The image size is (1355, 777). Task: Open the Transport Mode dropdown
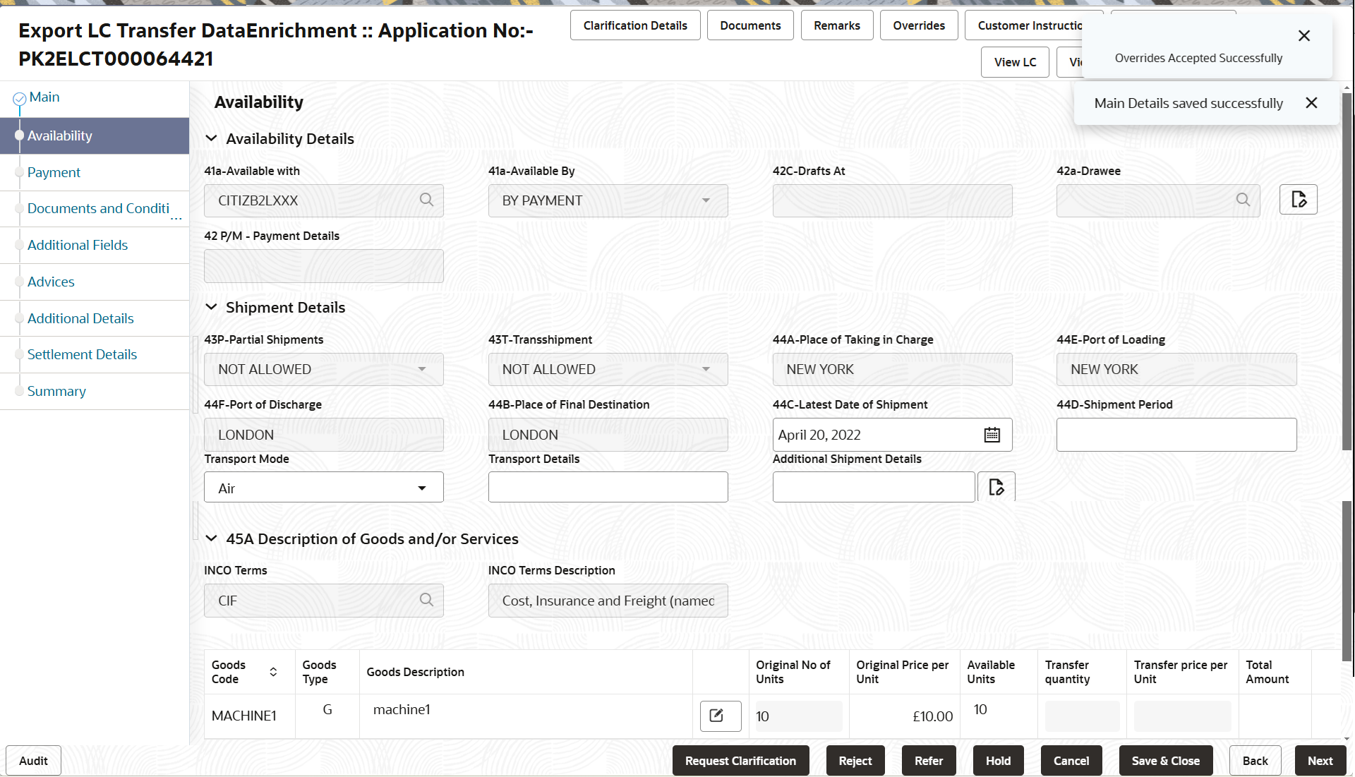(421, 488)
